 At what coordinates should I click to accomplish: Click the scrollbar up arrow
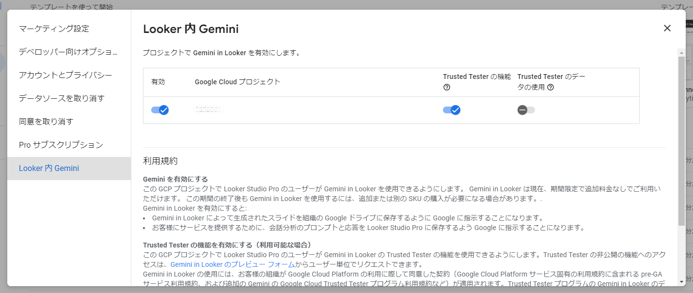[x=681, y=52]
